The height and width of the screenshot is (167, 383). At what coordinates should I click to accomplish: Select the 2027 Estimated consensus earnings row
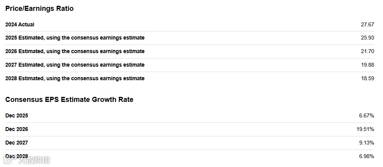coord(75,65)
